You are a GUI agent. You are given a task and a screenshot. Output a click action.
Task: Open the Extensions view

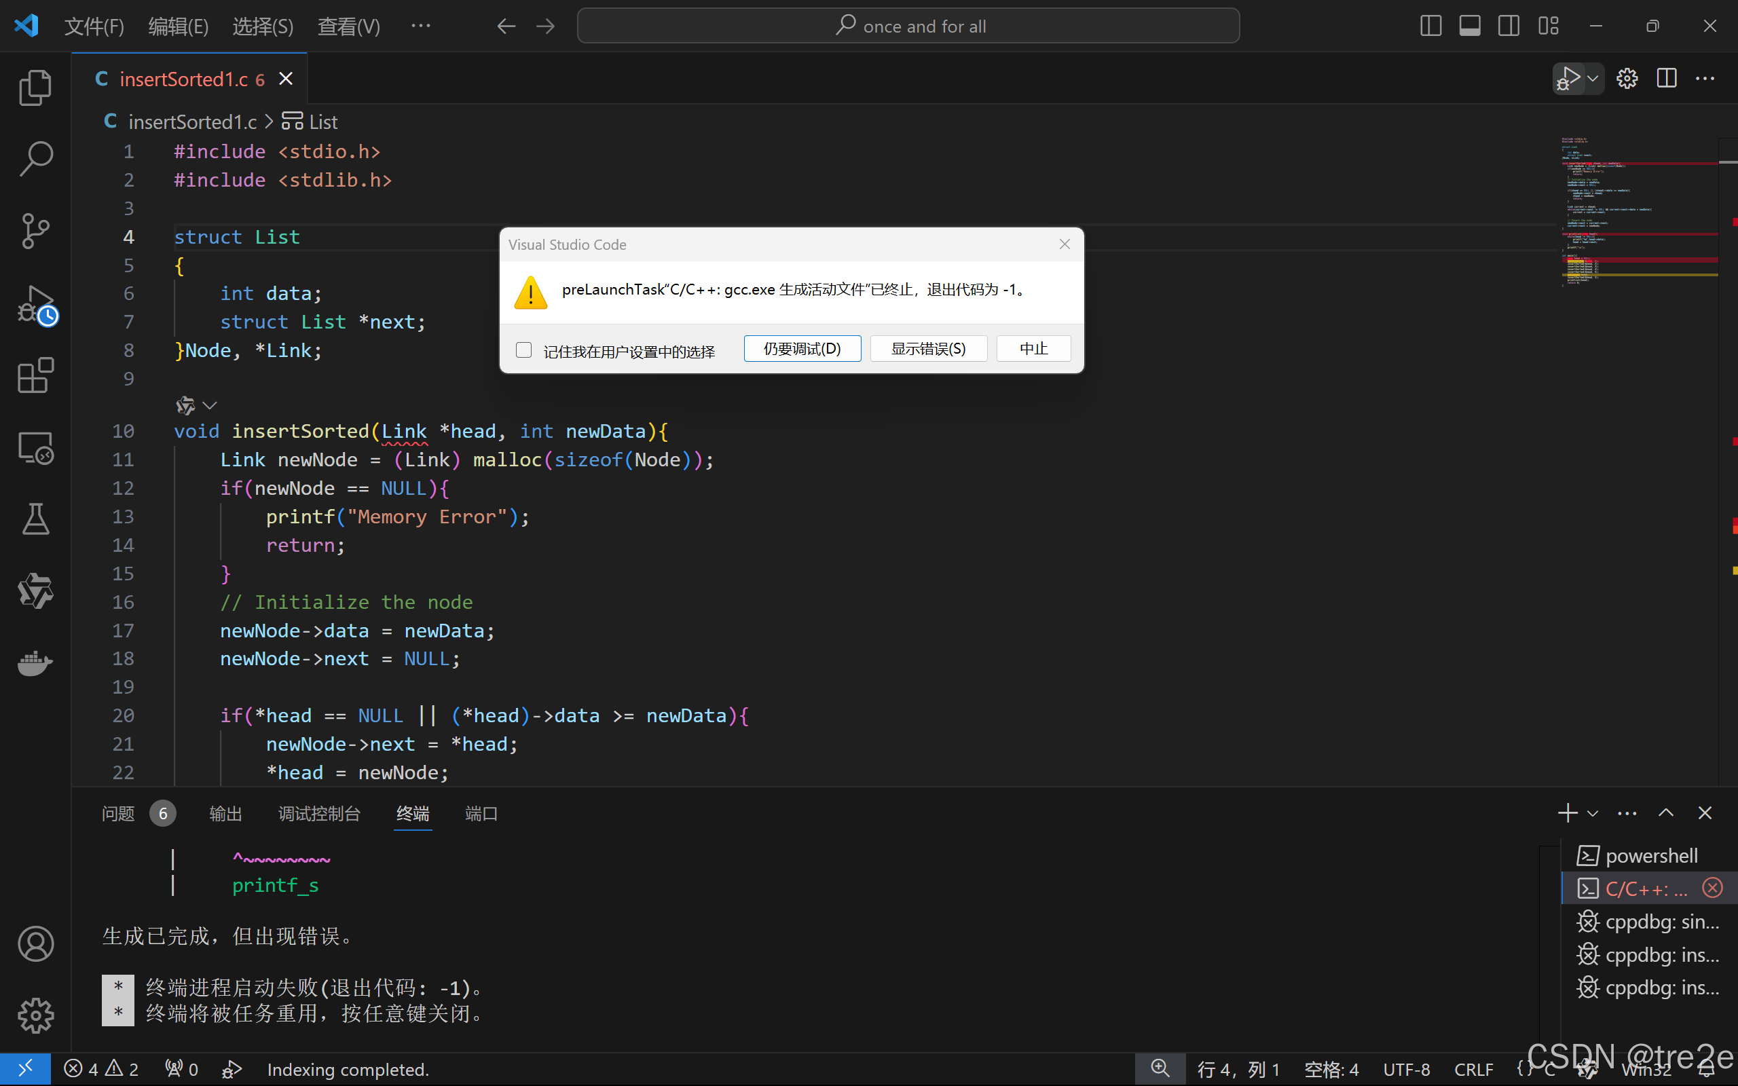35,375
